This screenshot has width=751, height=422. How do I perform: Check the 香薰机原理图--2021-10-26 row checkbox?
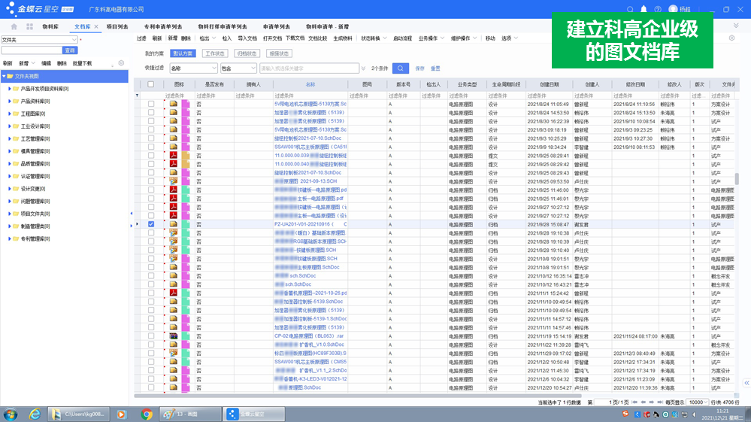click(x=151, y=293)
